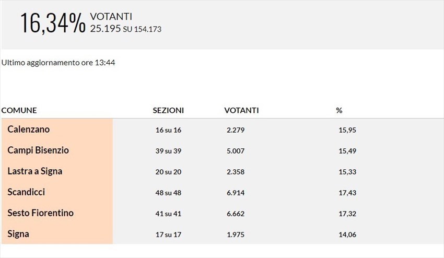Click the Scandicci comune name
This screenshot has height=258, width=444.
point(26,192)
